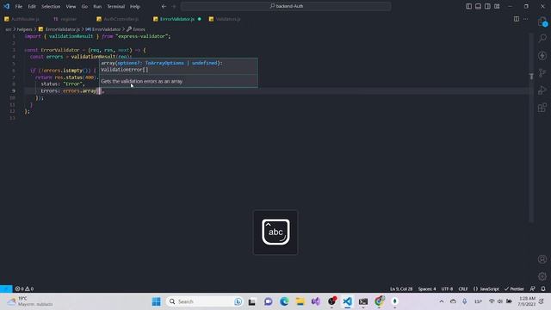The height and width of the screenshot is (310, 551).
Task: Open Chrome from the taskbar
Action: tap(379, 301)
